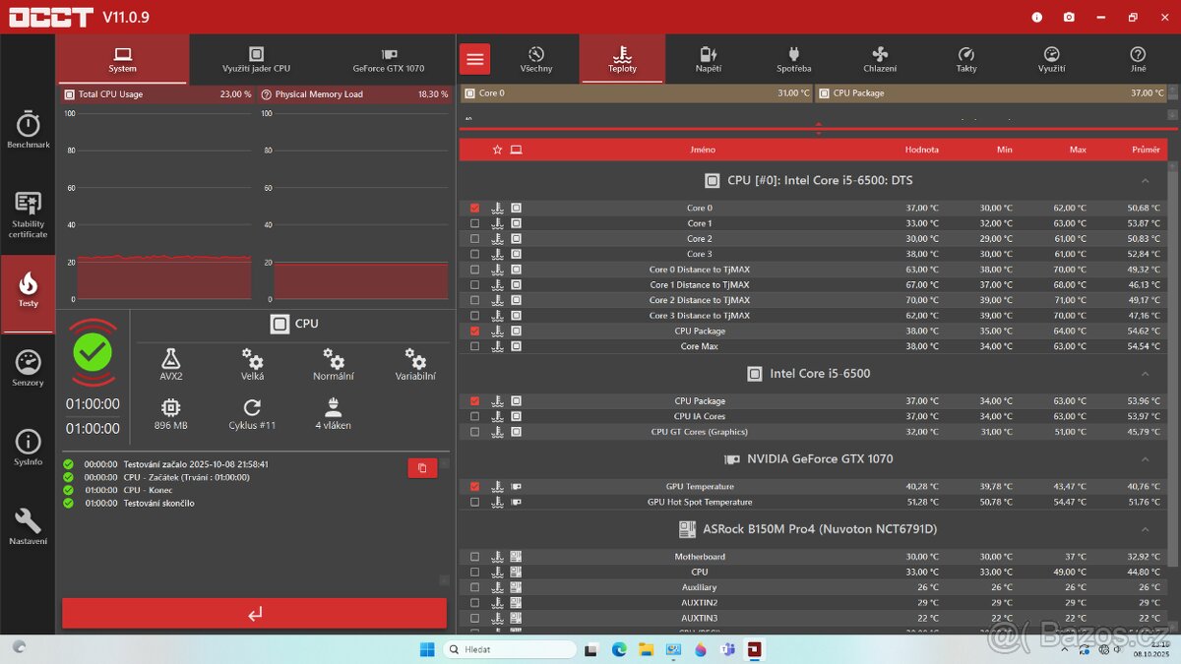Collapse the Intel Core i5-6500: DTS section
Viewport: 1181px width, 664px height.
click(x=1145, y=180)
